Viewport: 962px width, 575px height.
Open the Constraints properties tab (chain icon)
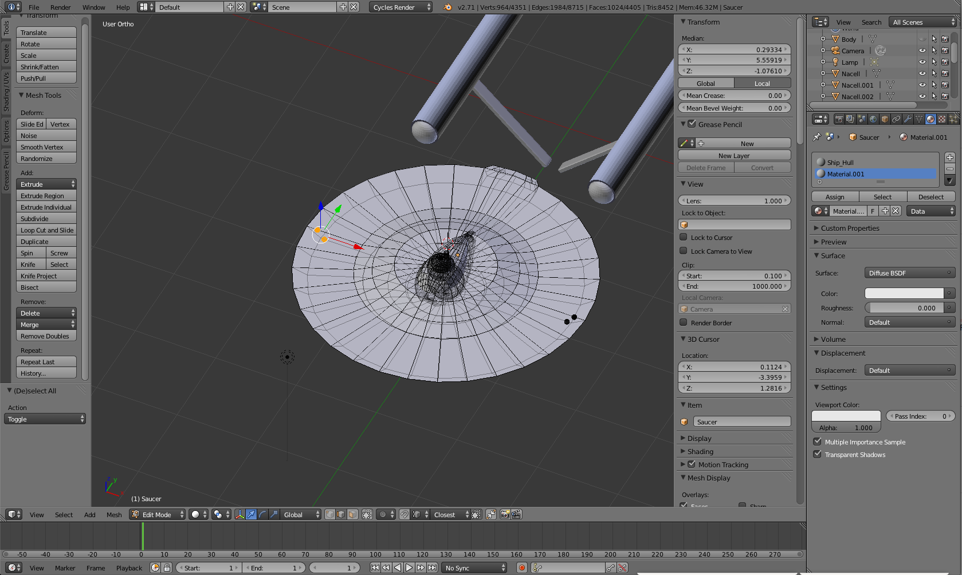896,119
